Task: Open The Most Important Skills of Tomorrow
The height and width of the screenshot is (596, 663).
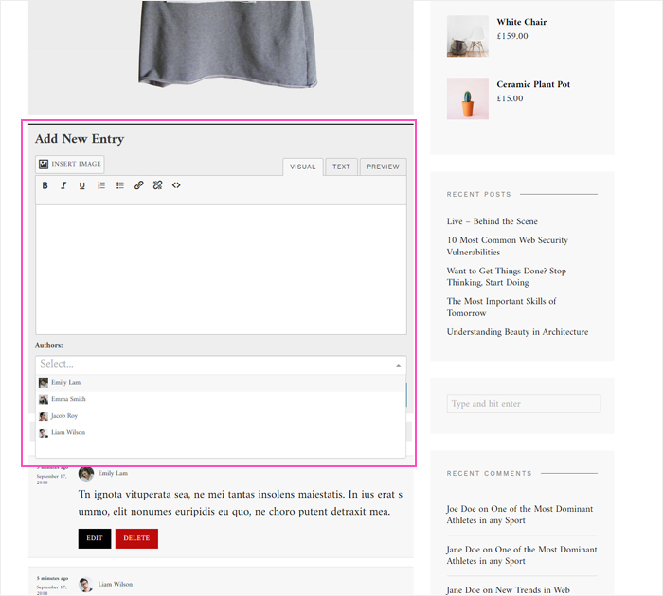Action: (x=501, y=307)
